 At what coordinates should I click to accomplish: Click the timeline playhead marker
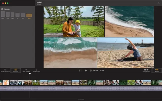[x=30, y=74]
